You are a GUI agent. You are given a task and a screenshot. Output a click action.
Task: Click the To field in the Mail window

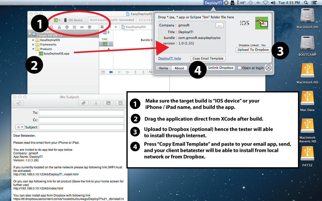coord(81,113)
